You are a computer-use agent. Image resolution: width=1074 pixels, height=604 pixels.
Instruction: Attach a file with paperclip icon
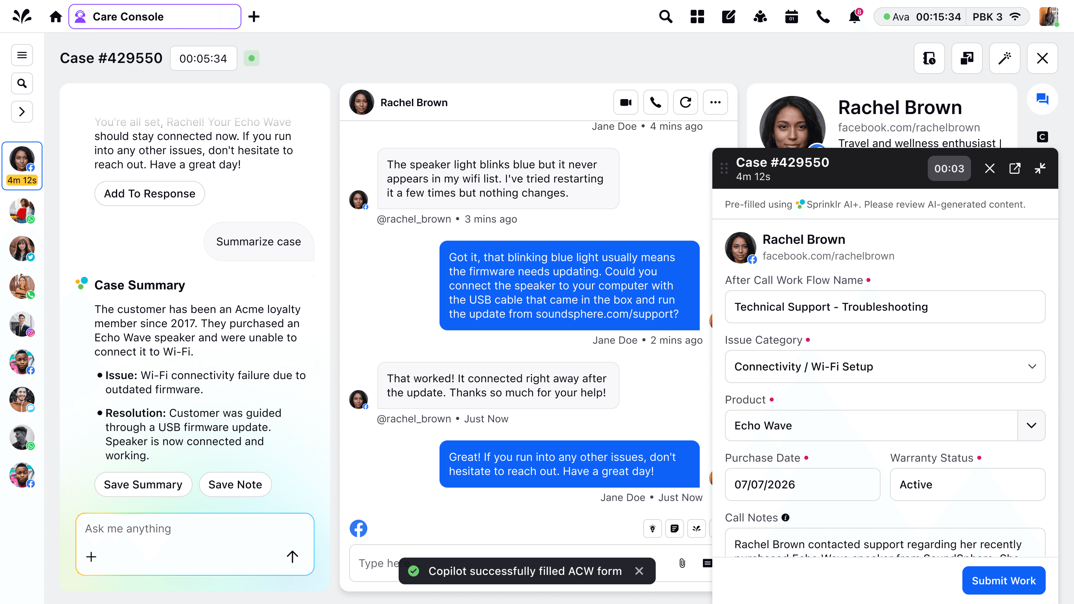(682, 563)
